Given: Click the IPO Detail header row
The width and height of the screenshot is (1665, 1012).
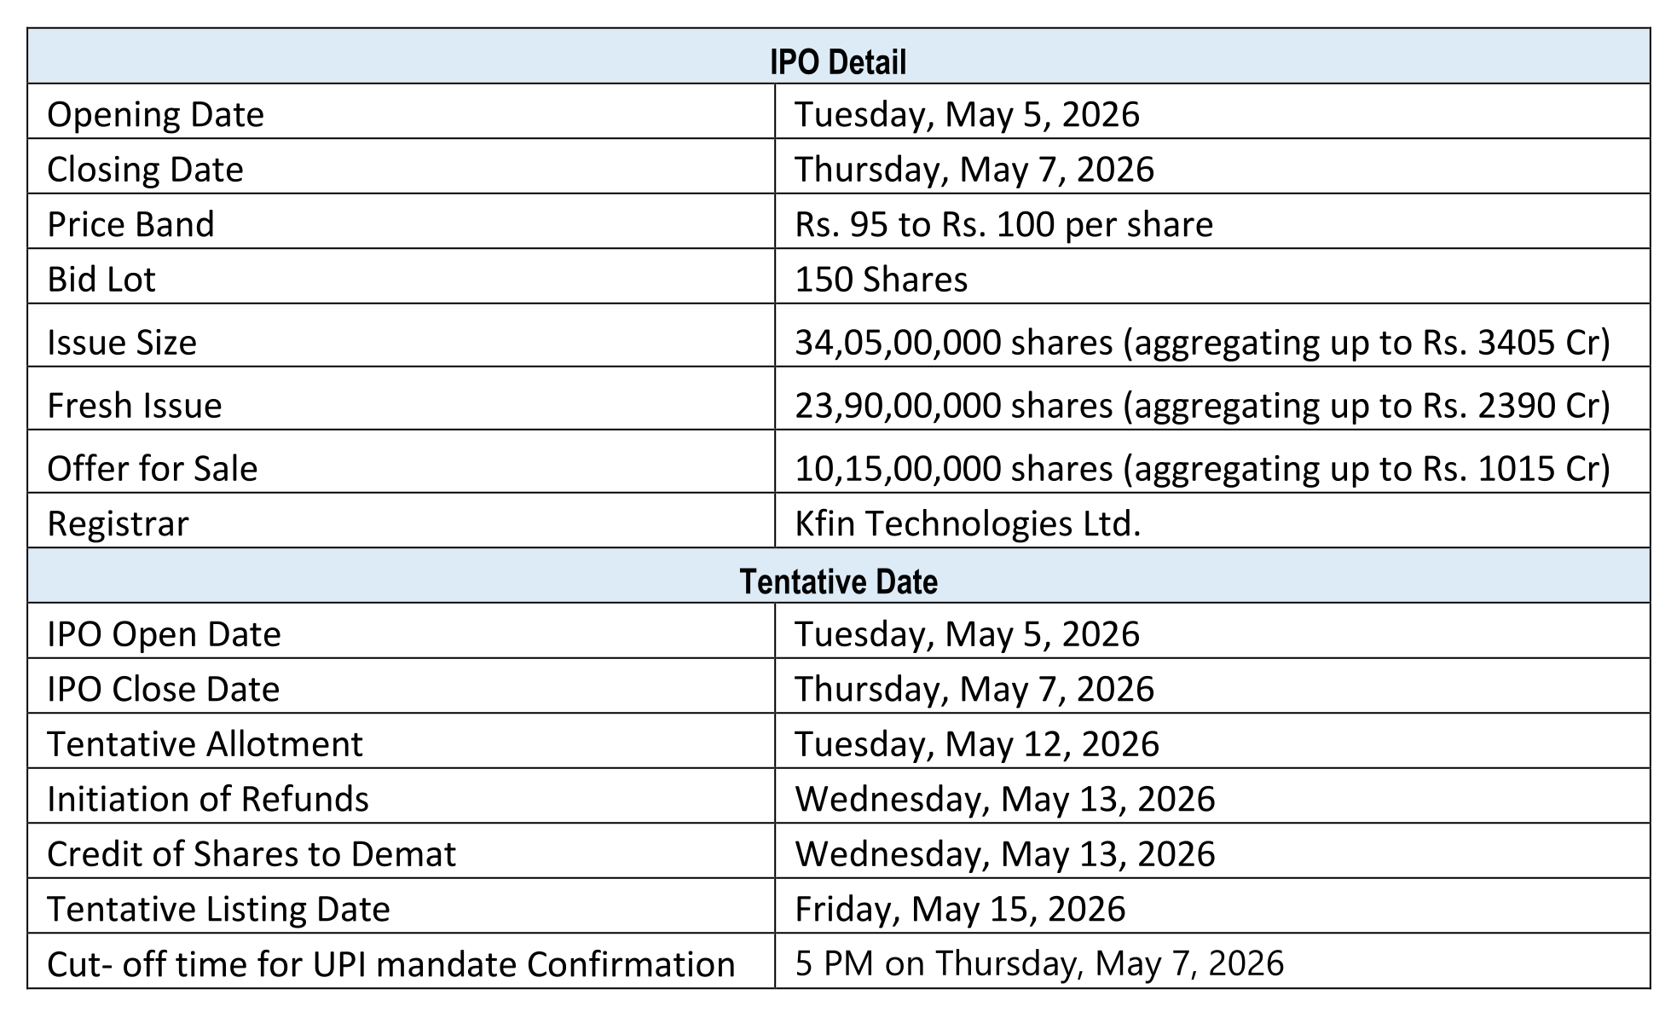Looking at the screenshot, I should pos(838,61).
